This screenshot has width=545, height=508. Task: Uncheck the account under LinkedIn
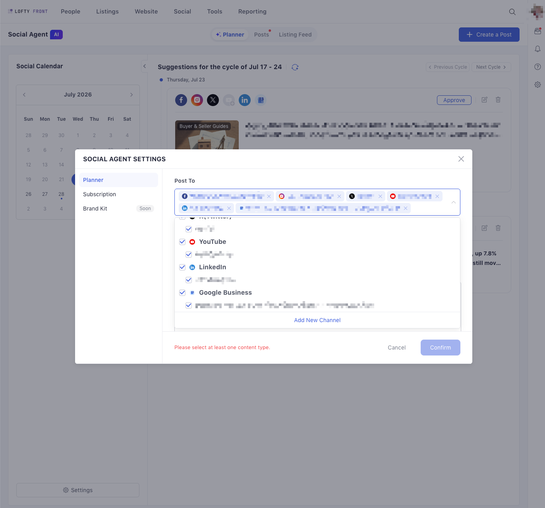pos(189,280)
